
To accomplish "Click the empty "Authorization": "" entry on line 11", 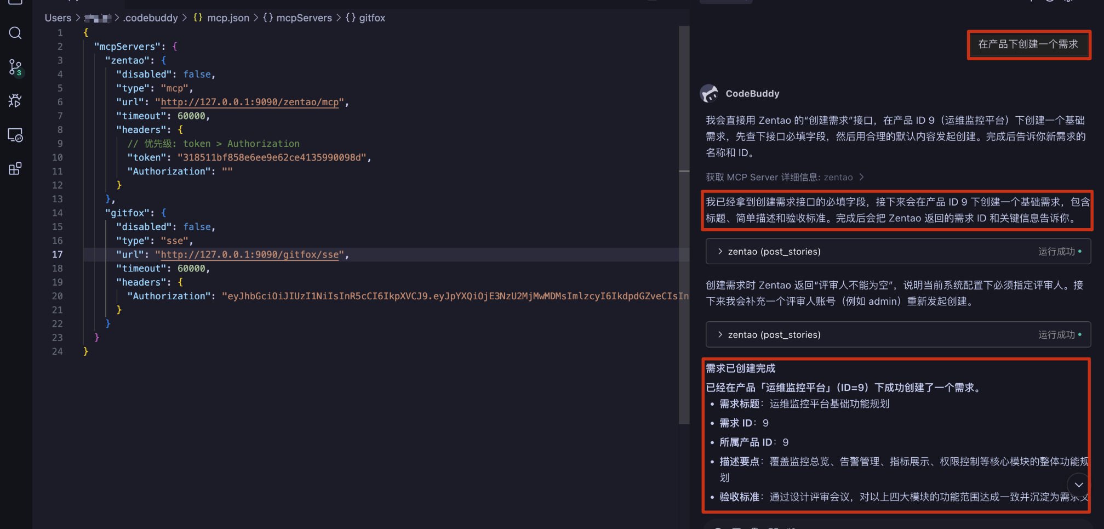I will coord(180,172).
